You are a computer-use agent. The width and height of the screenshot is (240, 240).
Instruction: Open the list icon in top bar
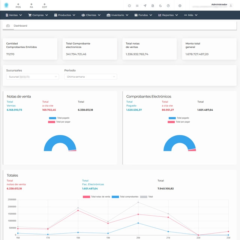pos(137,6)
